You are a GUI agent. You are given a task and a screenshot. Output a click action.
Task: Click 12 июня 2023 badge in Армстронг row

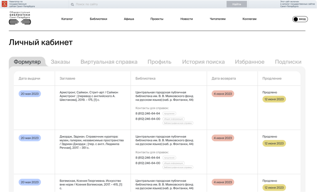tap(274, 99)
